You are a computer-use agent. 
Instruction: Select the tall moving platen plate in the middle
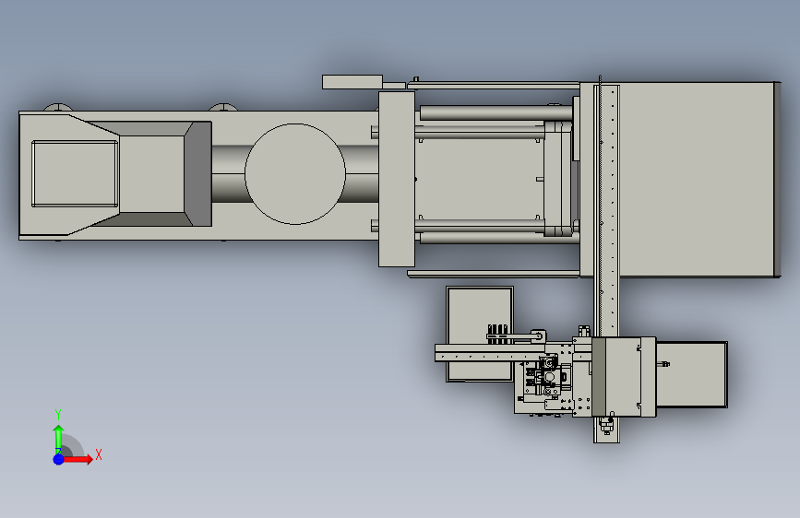[x=397, y=179]
